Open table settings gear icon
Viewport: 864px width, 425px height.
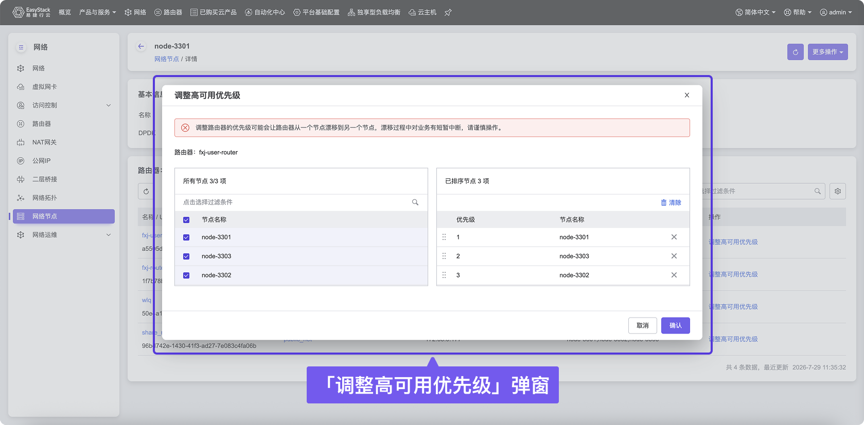(838, 191)
